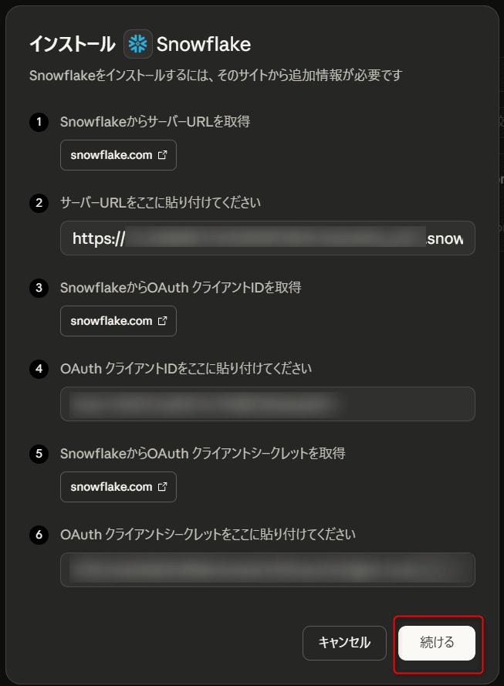Click external-link icon under サーバーURLを取得
Image resolution: width=504 pixels, height=686 pixels.
pyautogui.click(x=162, y=155)
